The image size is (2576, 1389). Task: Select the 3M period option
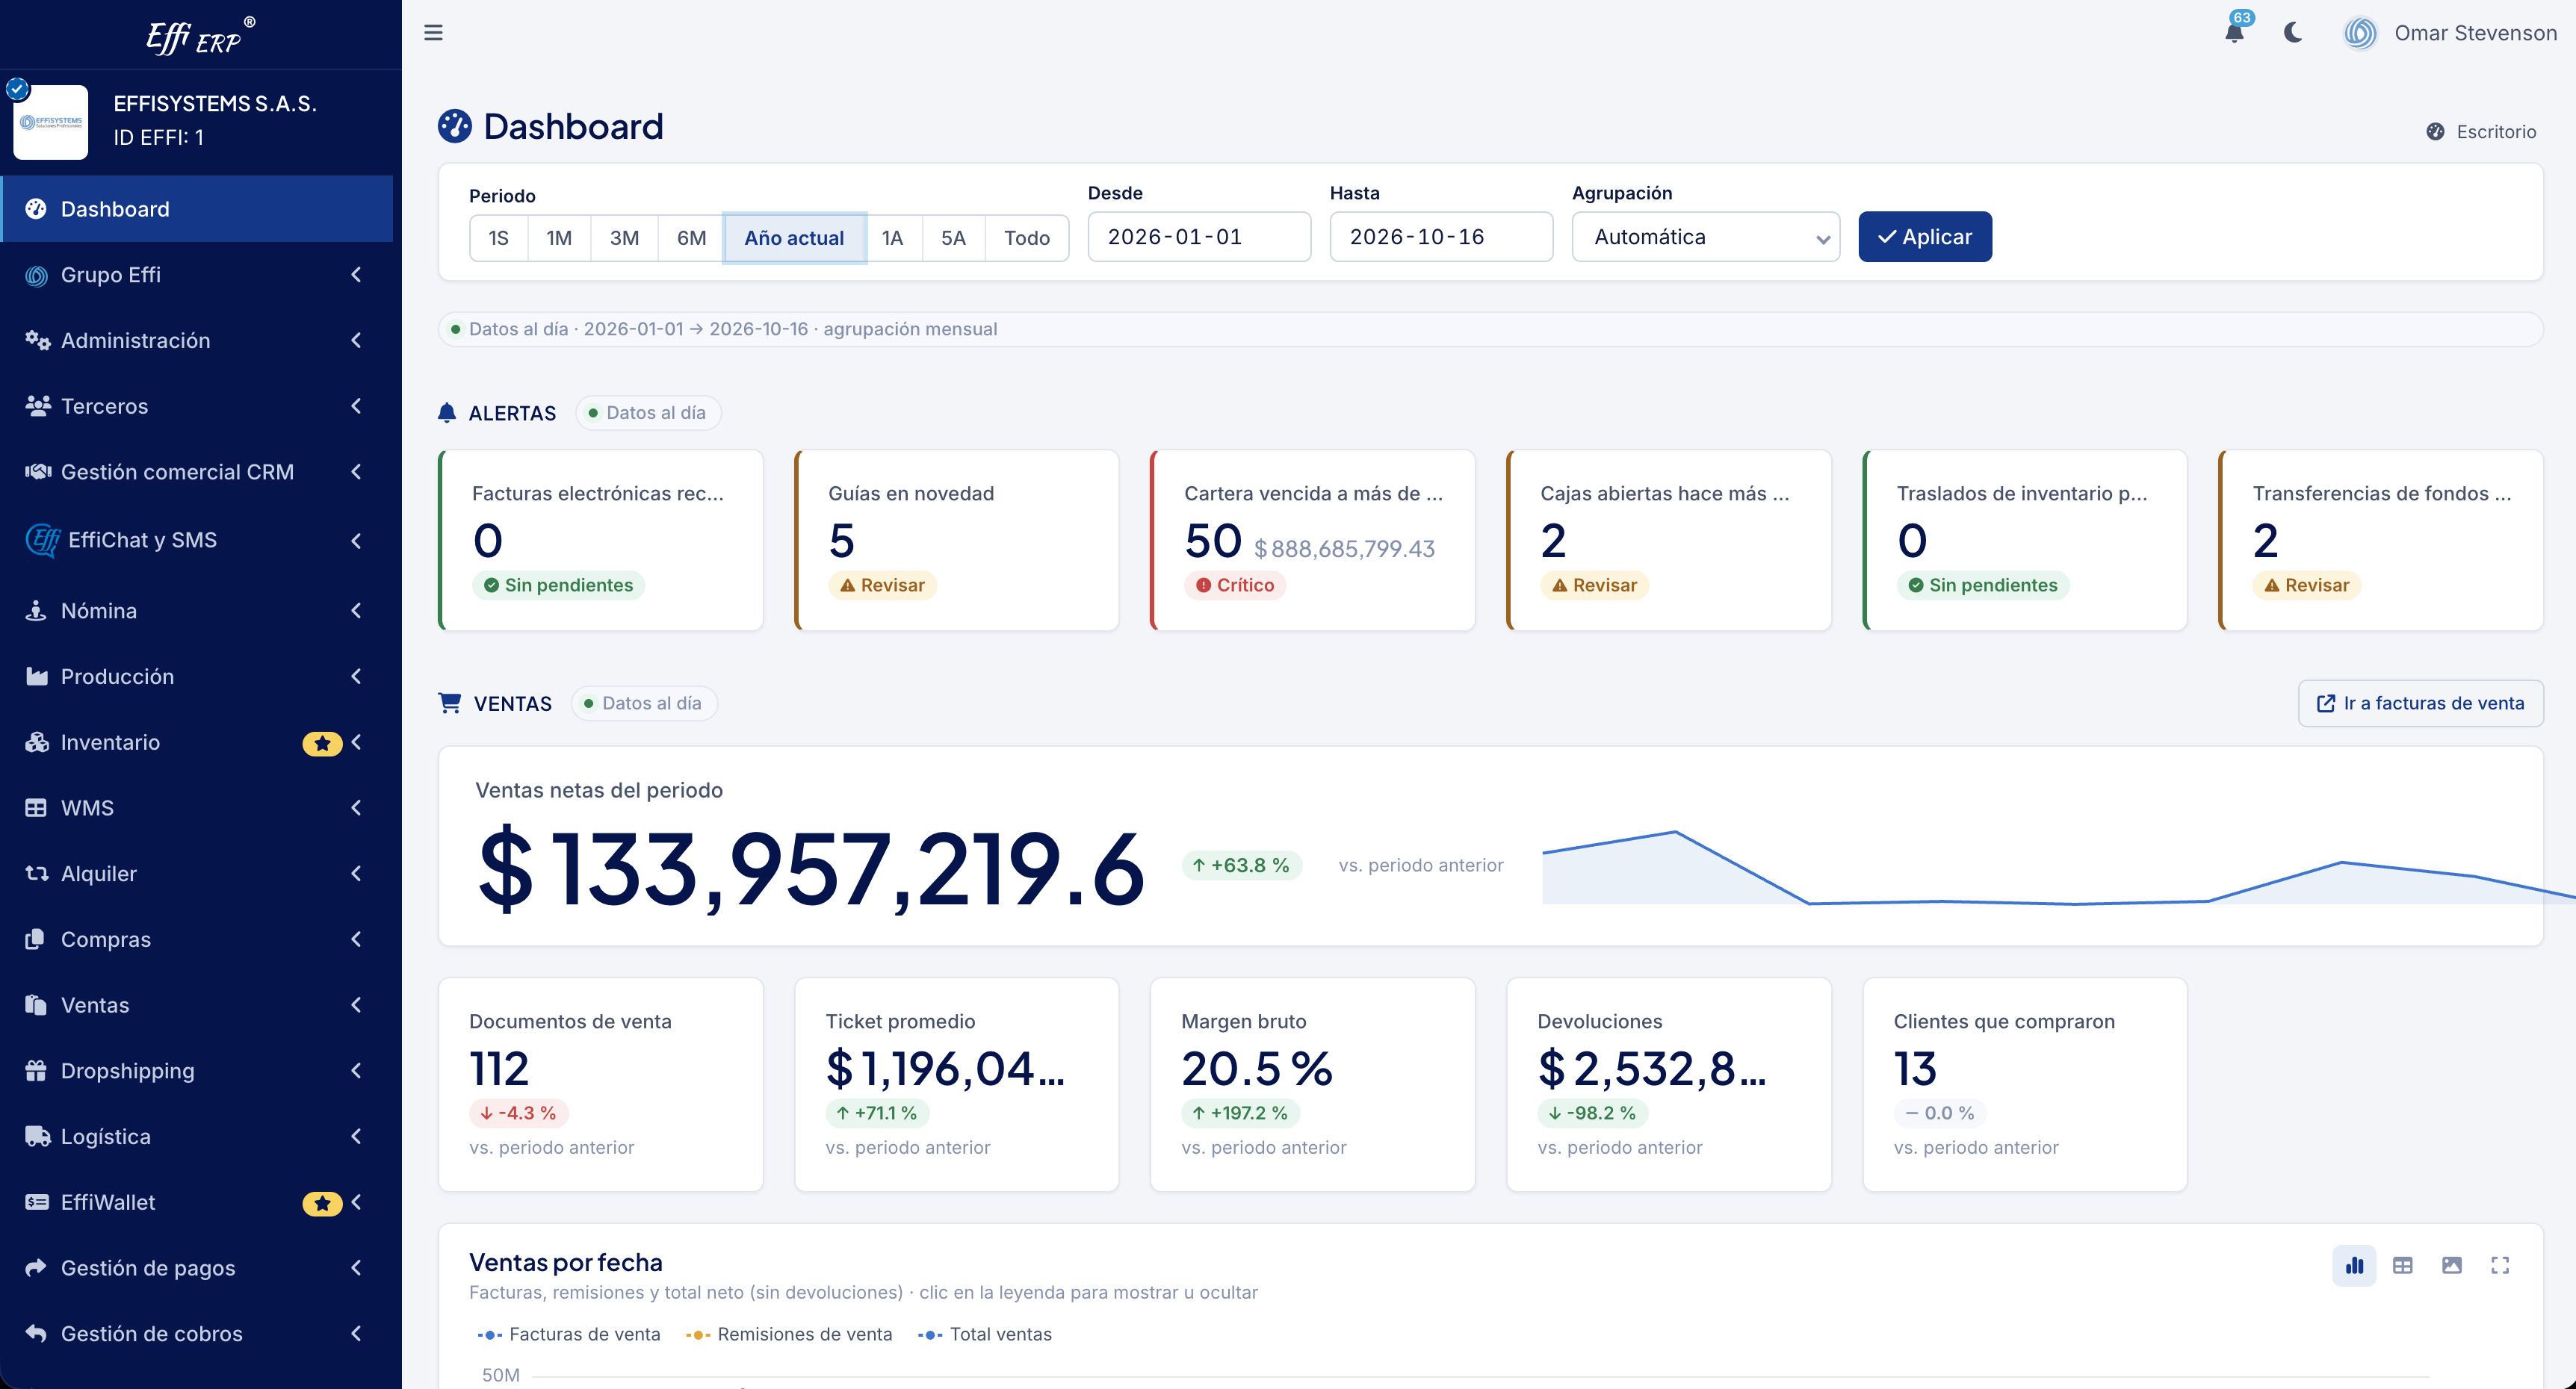coord(624,237)
